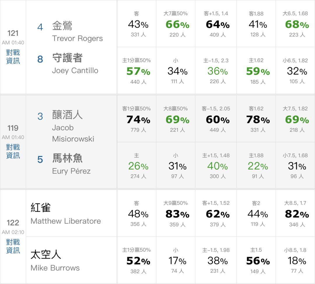Click the 客-1.5, 2.05 cell showing 60%
Image resolution: width=315 pixels, height=284 pixels.
point(217,119)
